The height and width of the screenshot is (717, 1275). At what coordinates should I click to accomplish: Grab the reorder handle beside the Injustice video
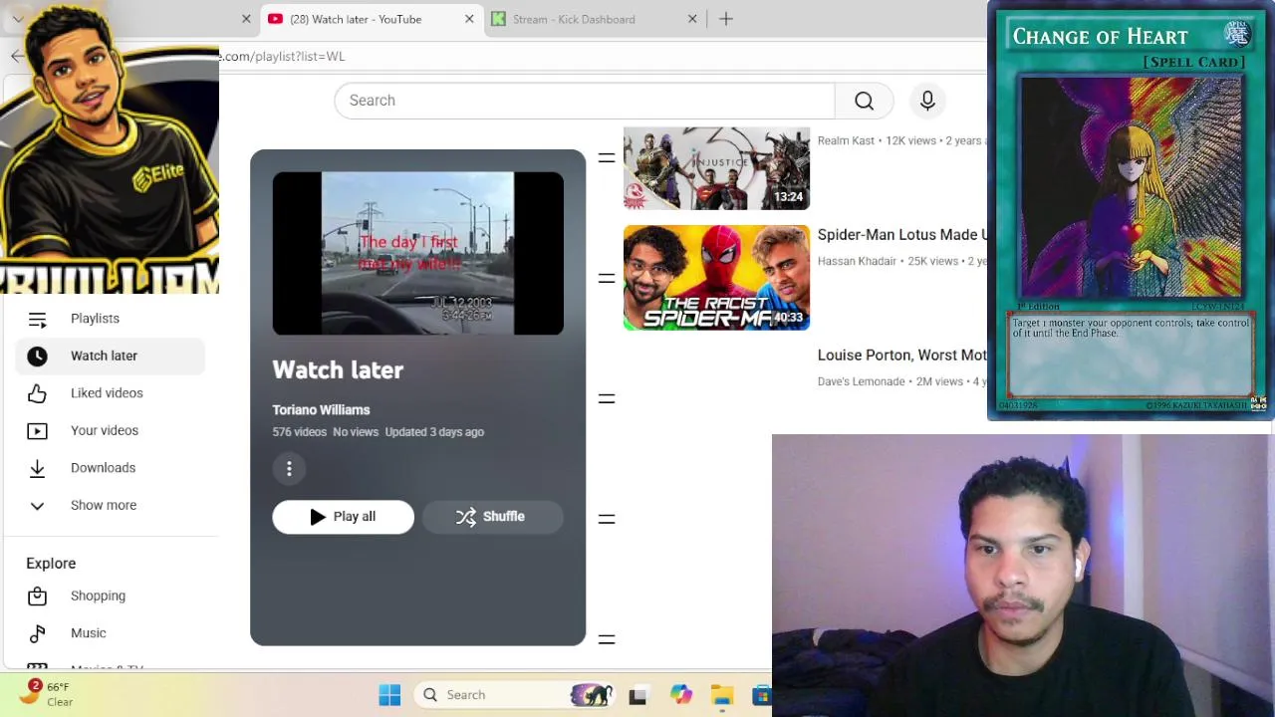point(607,157)
